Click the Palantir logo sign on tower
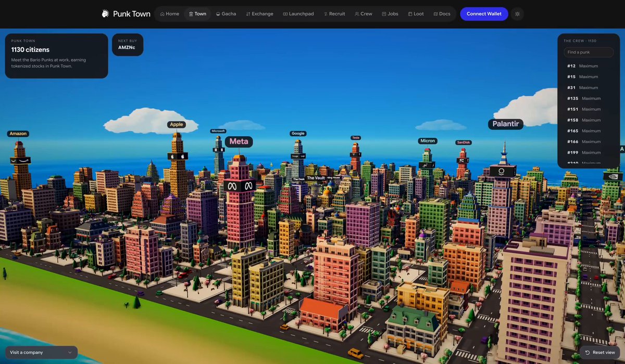The width and height of the screenshot is (625, 364). pyautogui.click(x=502, y=171)
